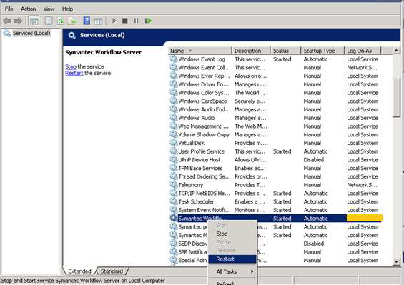Image resolution: width=404 pixels, height=285 pixels.
Task: Expand All Tasks submenu in context menu
Action: click(232, 271)
